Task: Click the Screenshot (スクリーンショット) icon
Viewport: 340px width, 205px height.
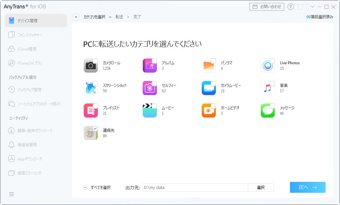Action: point(91,88)
